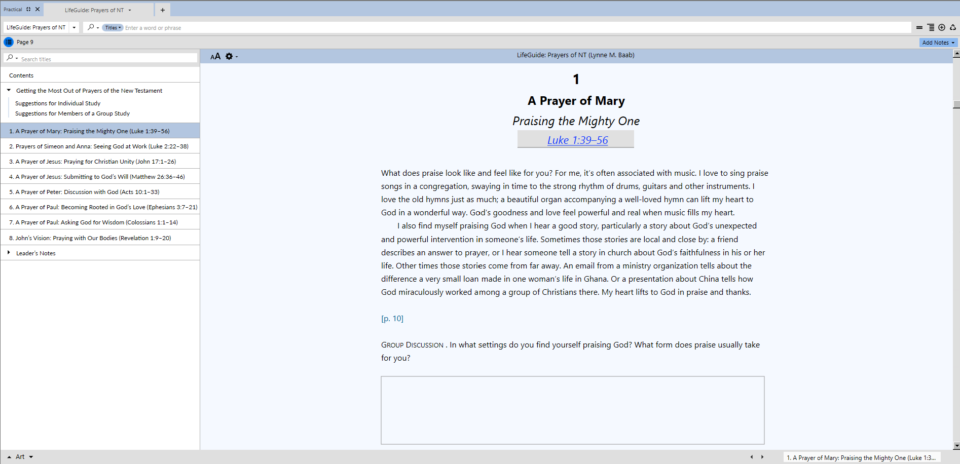Click the recycle arrows icon in toolbar
Viewport: 960px width, 464px height.
(x=953, y=27)
